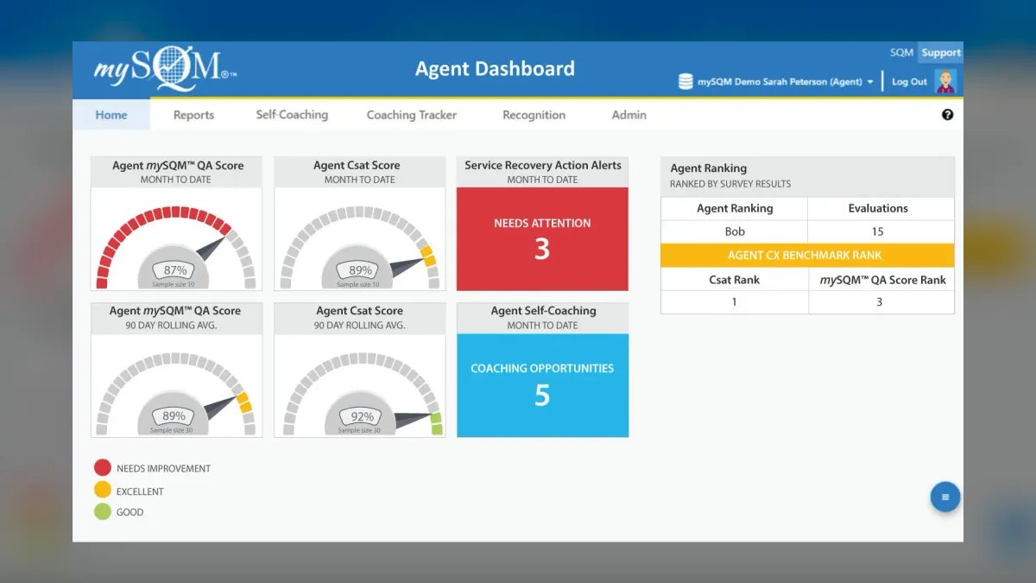
Task: Click the red Needs Improvement legend dot
Action: pyautogui.click(x=103, y=468)
